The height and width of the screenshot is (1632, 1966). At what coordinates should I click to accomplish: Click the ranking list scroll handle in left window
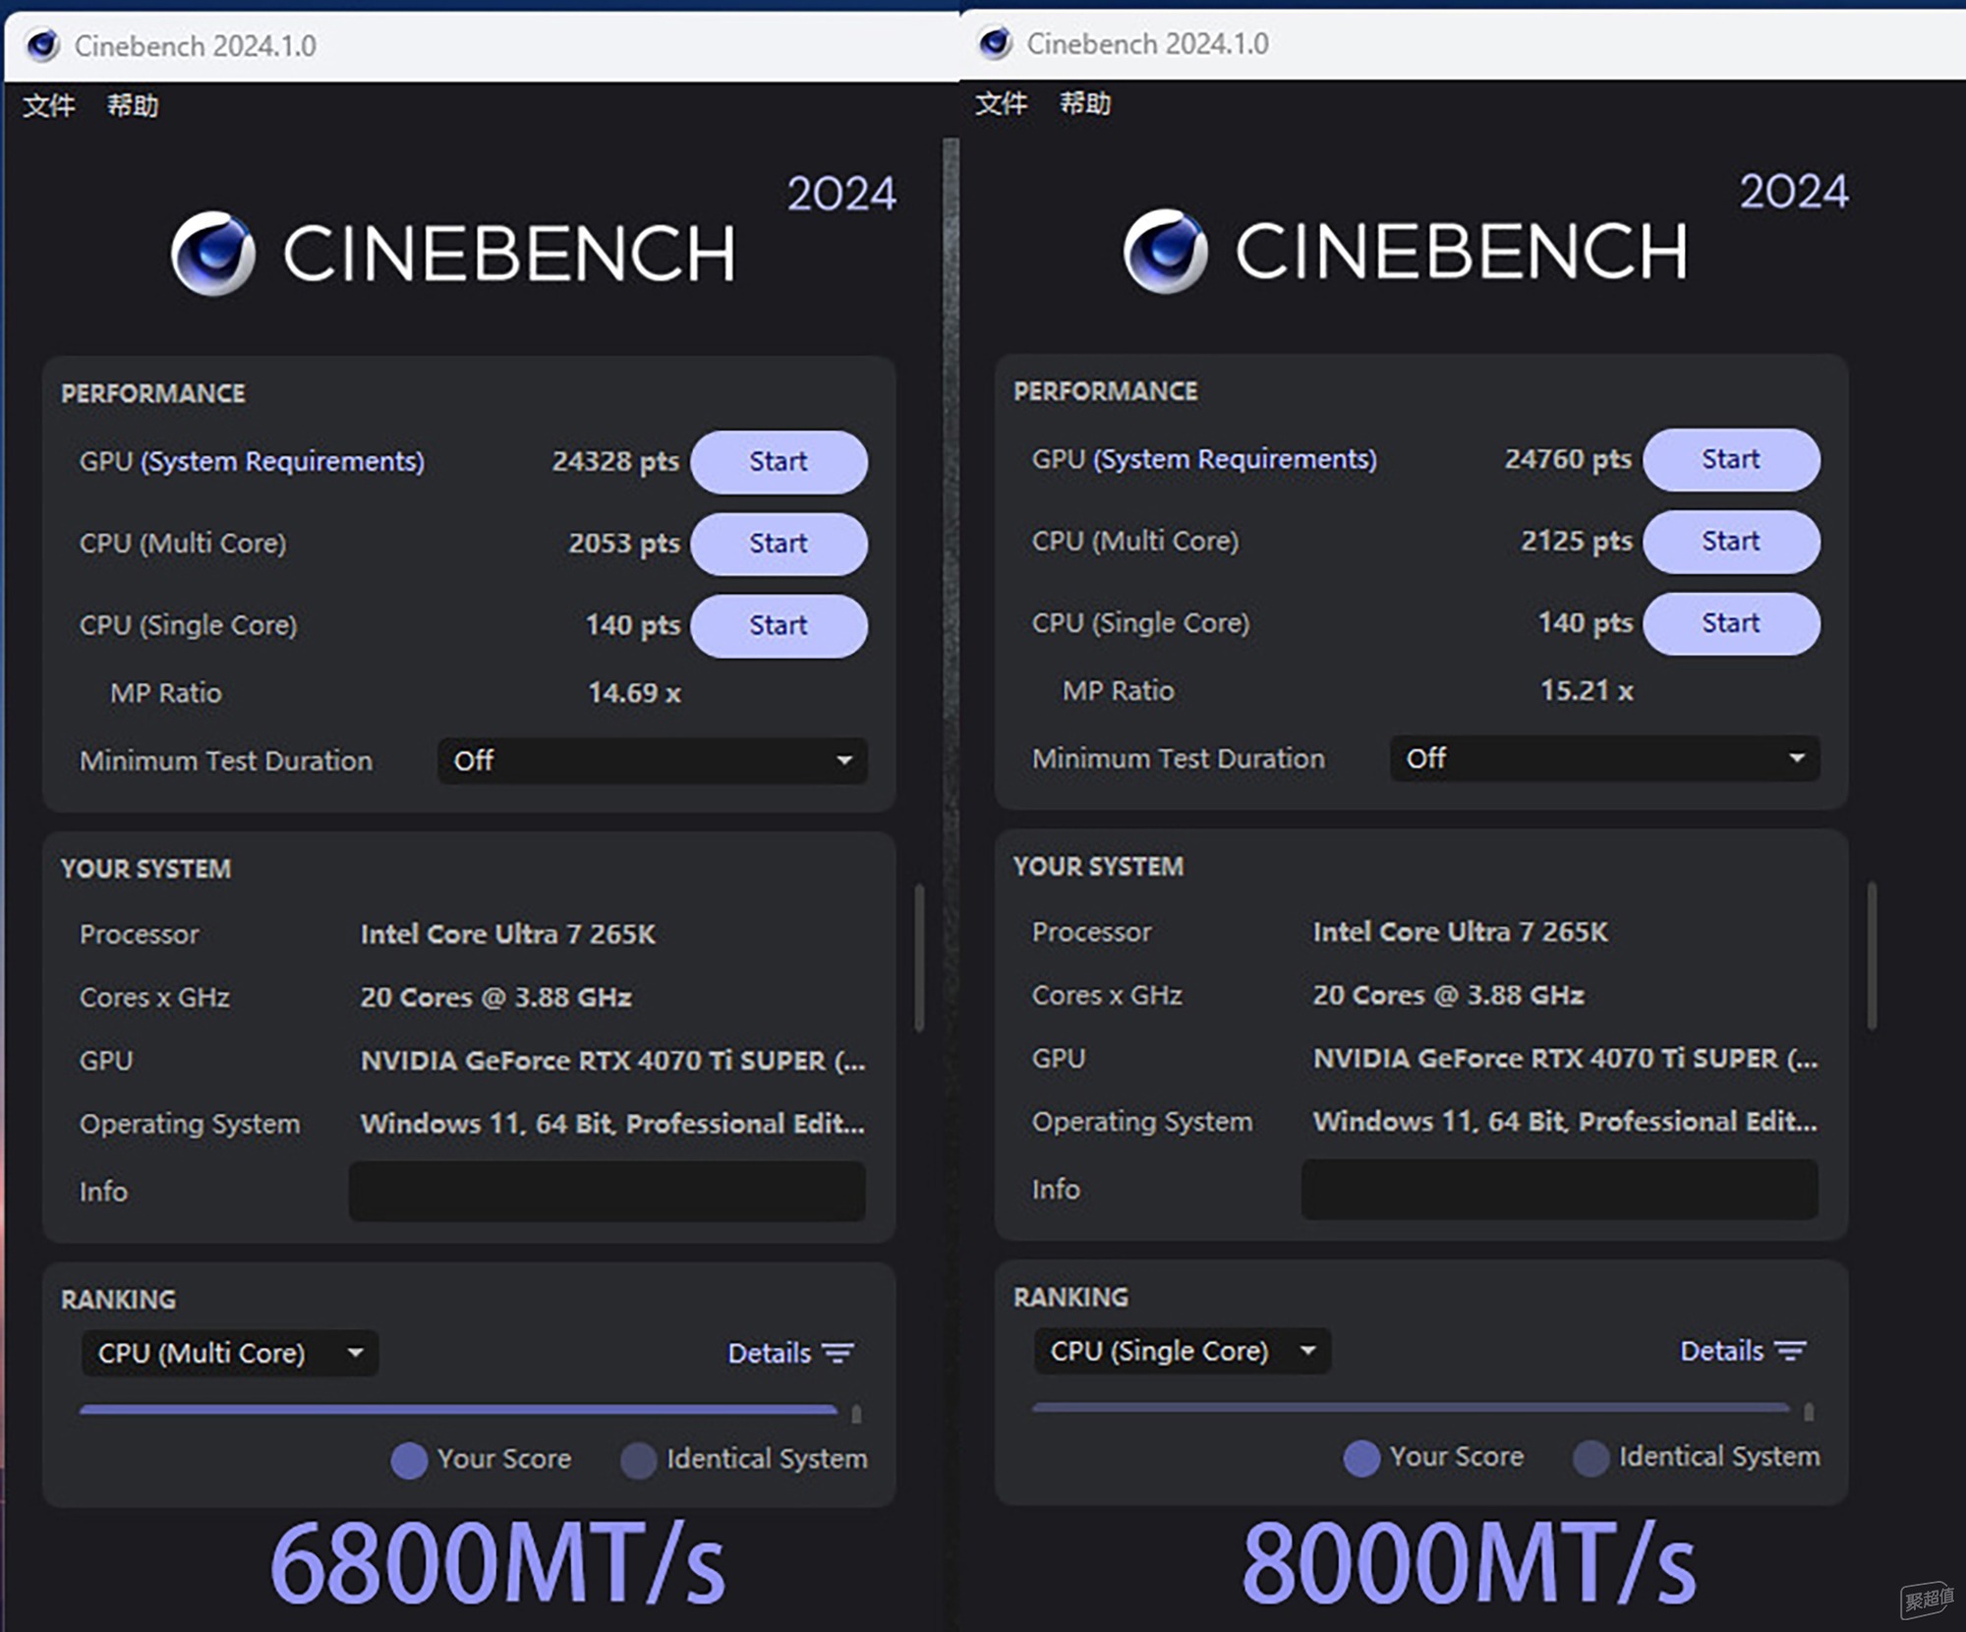point(856,1415)
